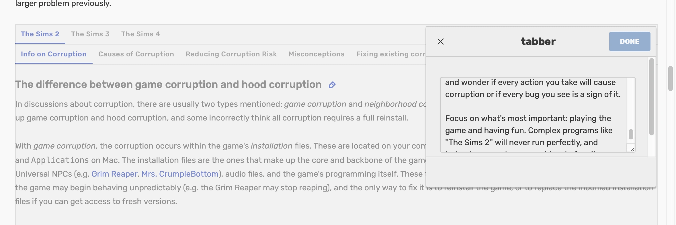676x225 pixels.
Task: Switch to The Sims 2 tab
Action: (x=40, y=34)
